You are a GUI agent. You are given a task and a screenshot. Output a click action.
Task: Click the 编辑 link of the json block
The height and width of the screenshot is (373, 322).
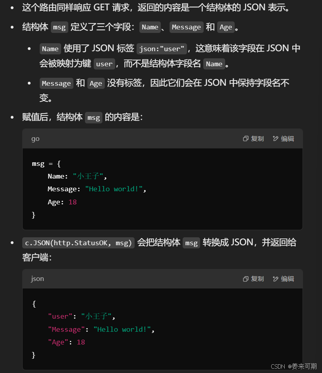[287, 278]
